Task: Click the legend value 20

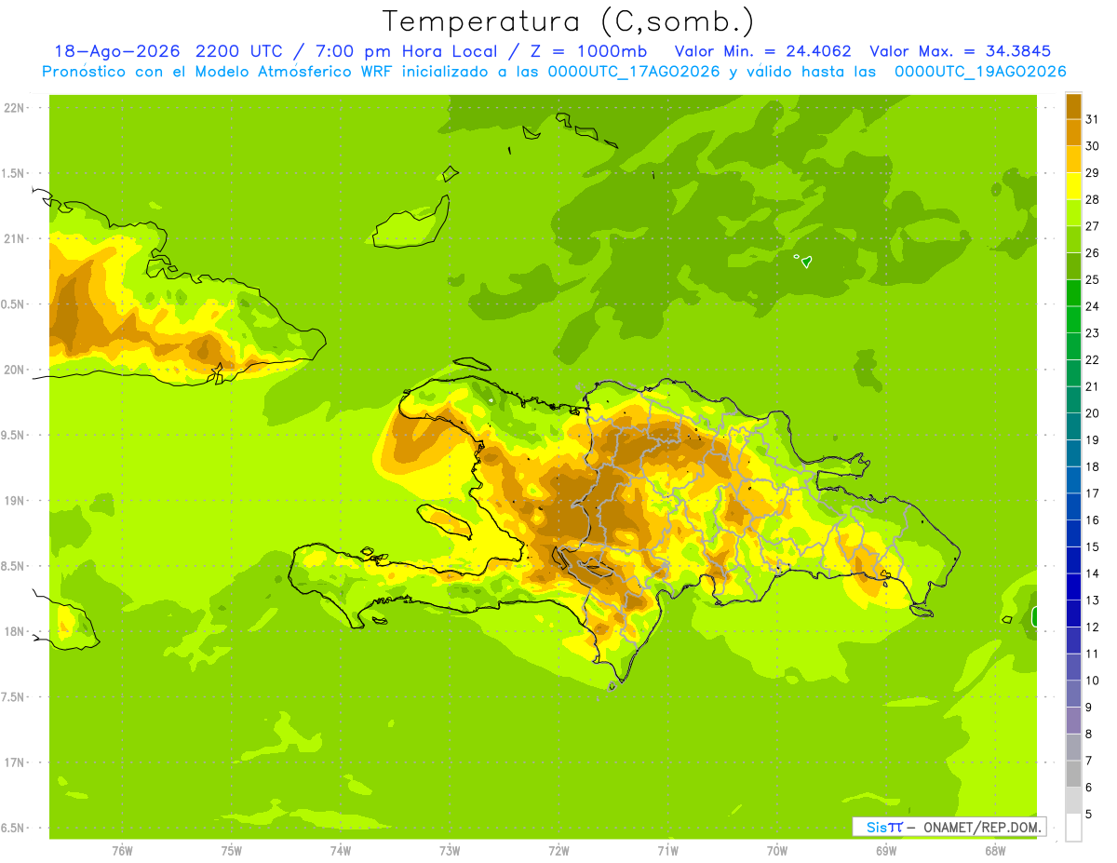Action: [x=1092, y=413]
